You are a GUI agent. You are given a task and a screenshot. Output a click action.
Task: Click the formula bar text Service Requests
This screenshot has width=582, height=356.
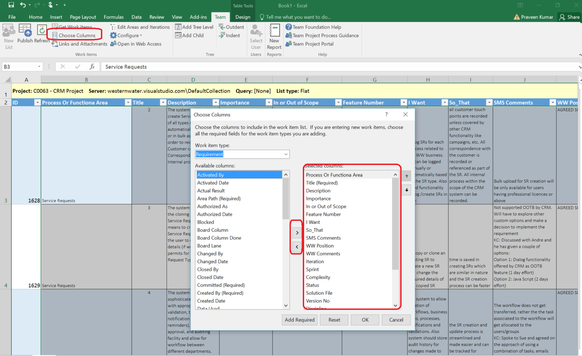click(126, 67)
